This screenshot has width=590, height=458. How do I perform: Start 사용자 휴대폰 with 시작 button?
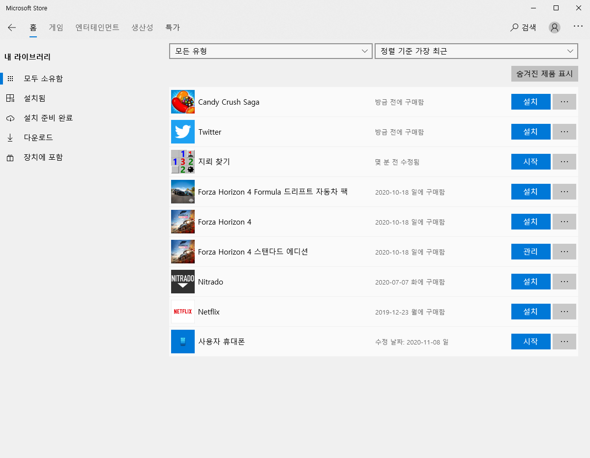tap(531, 342)
